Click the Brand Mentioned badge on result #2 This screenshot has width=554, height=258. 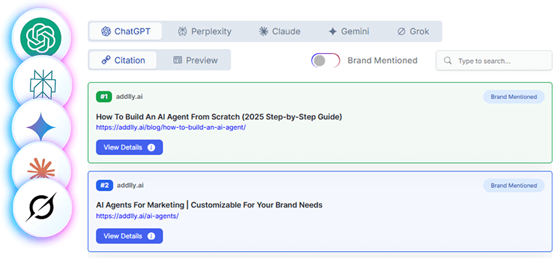(x=514, y=185)
